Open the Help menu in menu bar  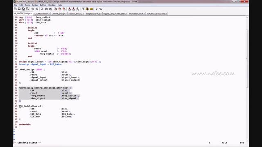pyautogui.click(x=60, y=5)
